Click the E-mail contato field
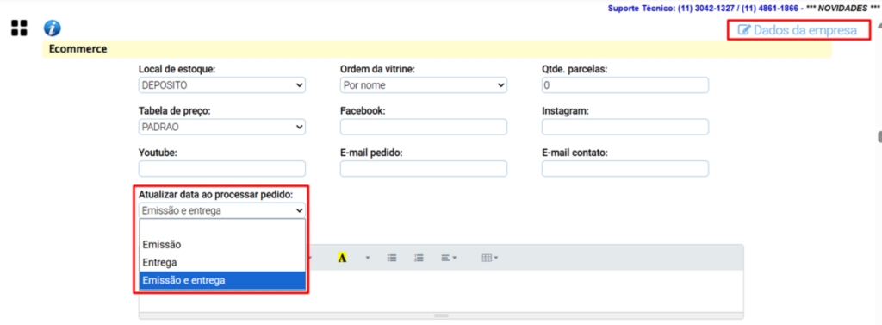 [x=625, y=169]
